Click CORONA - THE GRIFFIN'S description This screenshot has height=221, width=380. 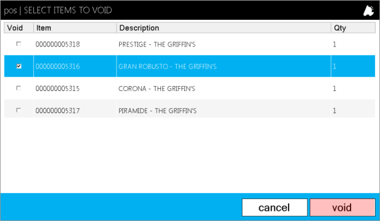(x=157, y=89)
